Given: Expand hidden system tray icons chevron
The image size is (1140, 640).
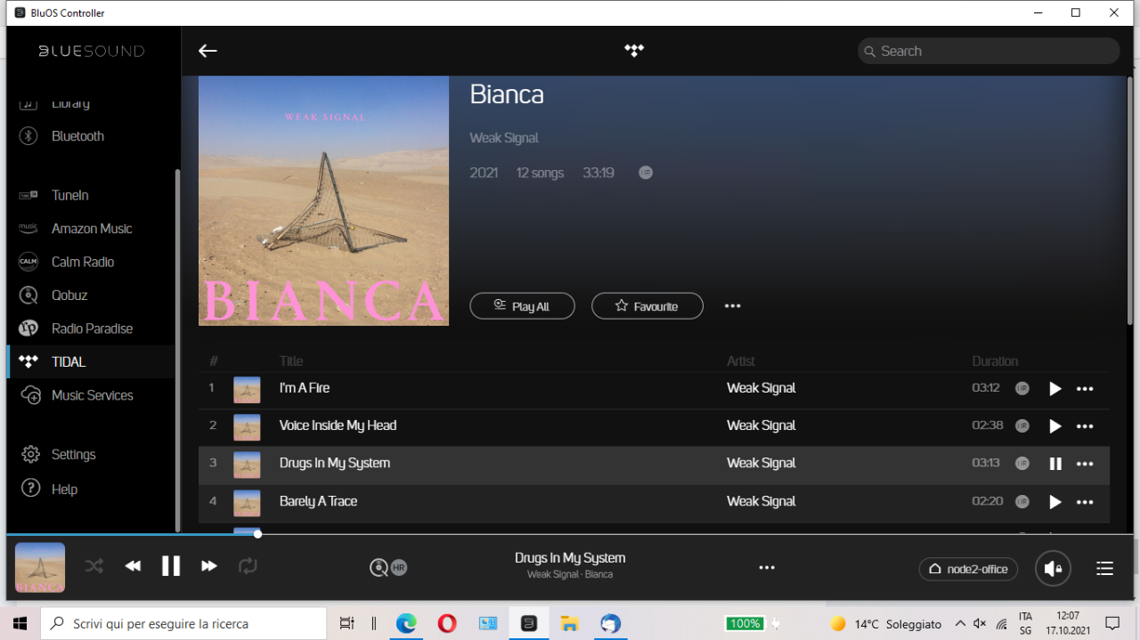Looking at the screenshot, I should [x=959, y=624].
